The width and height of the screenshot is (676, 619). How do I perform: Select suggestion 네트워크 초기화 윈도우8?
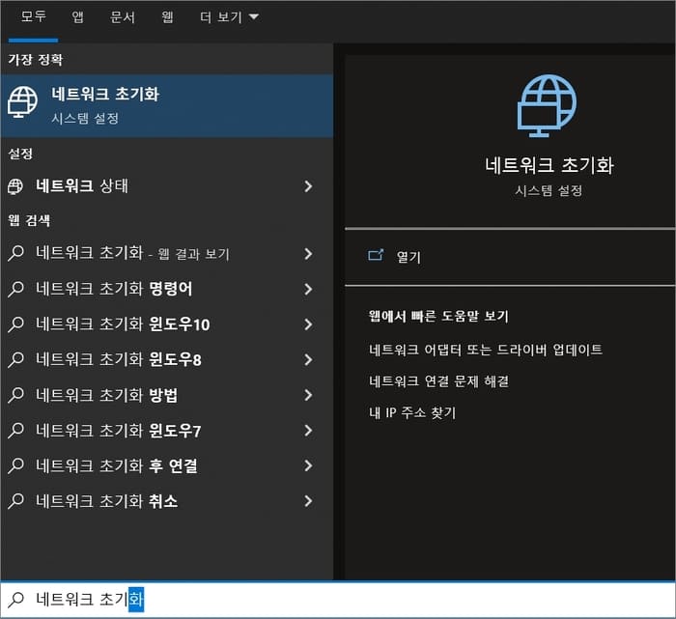point(167,359)
